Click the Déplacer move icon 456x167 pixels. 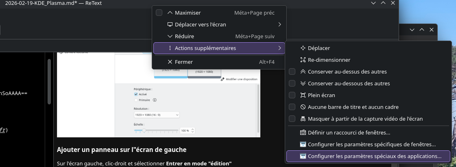pyautogui.click(x=303, y=48)
